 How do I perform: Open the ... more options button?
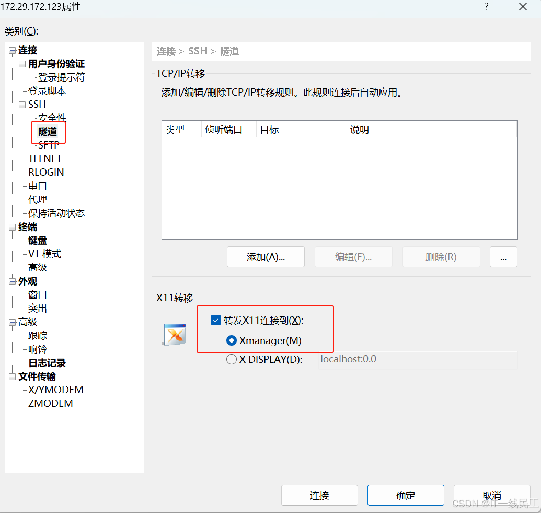pos(503,257)
